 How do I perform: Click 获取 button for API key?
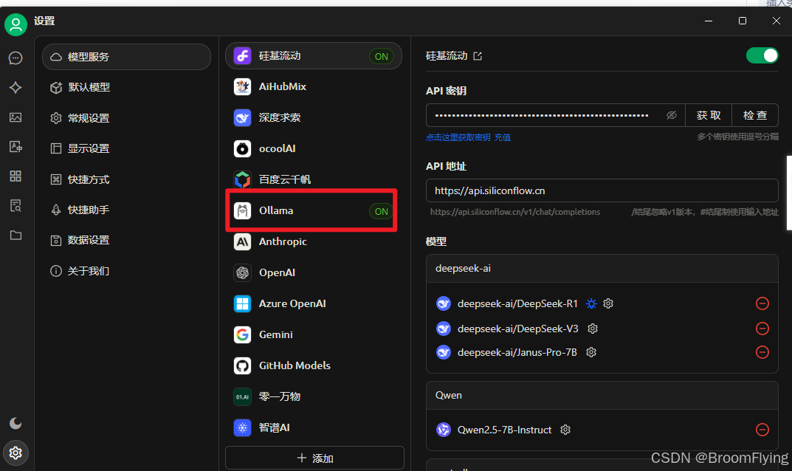click(x=708, y=115)
